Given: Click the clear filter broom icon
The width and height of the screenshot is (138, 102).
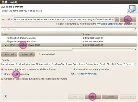Looking at the screenshot, I should (x=135, y=29).
